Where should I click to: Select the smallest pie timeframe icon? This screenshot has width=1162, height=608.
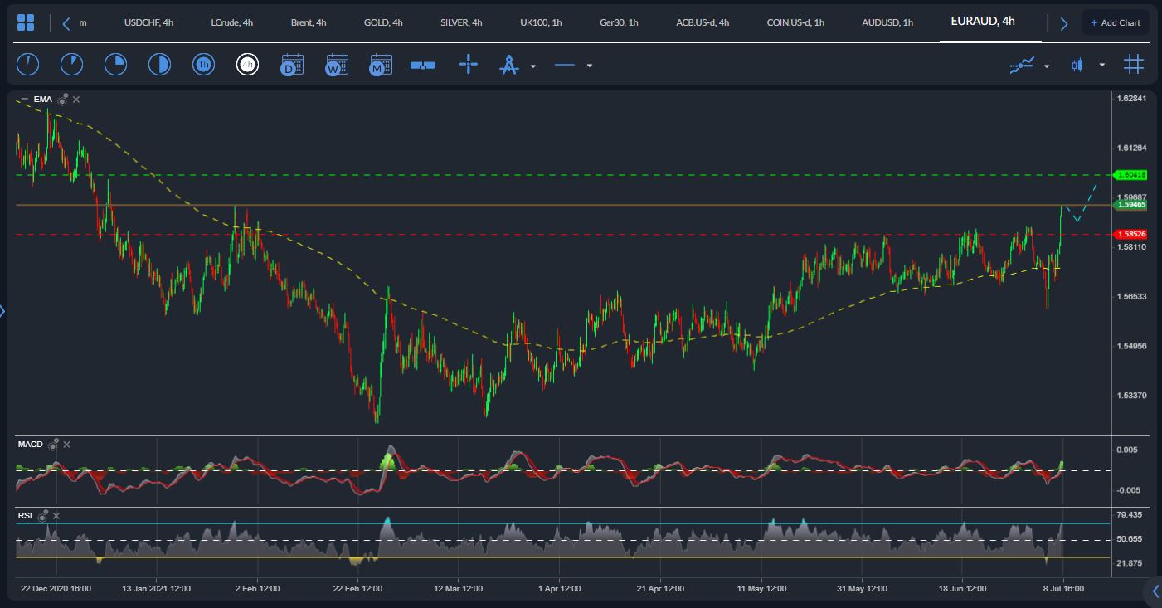pos(27,64)
